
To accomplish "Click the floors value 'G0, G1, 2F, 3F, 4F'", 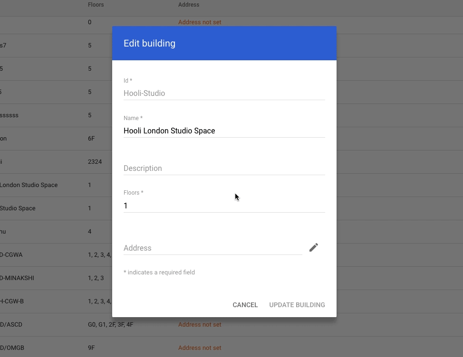I will pos(110,325).
